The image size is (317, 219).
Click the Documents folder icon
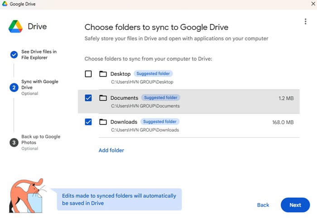(x=103, y=98)
